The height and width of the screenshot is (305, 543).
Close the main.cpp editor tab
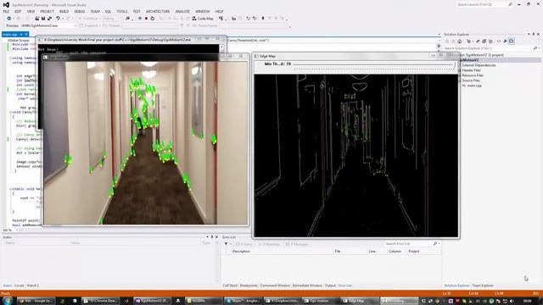tap(26, 34)
